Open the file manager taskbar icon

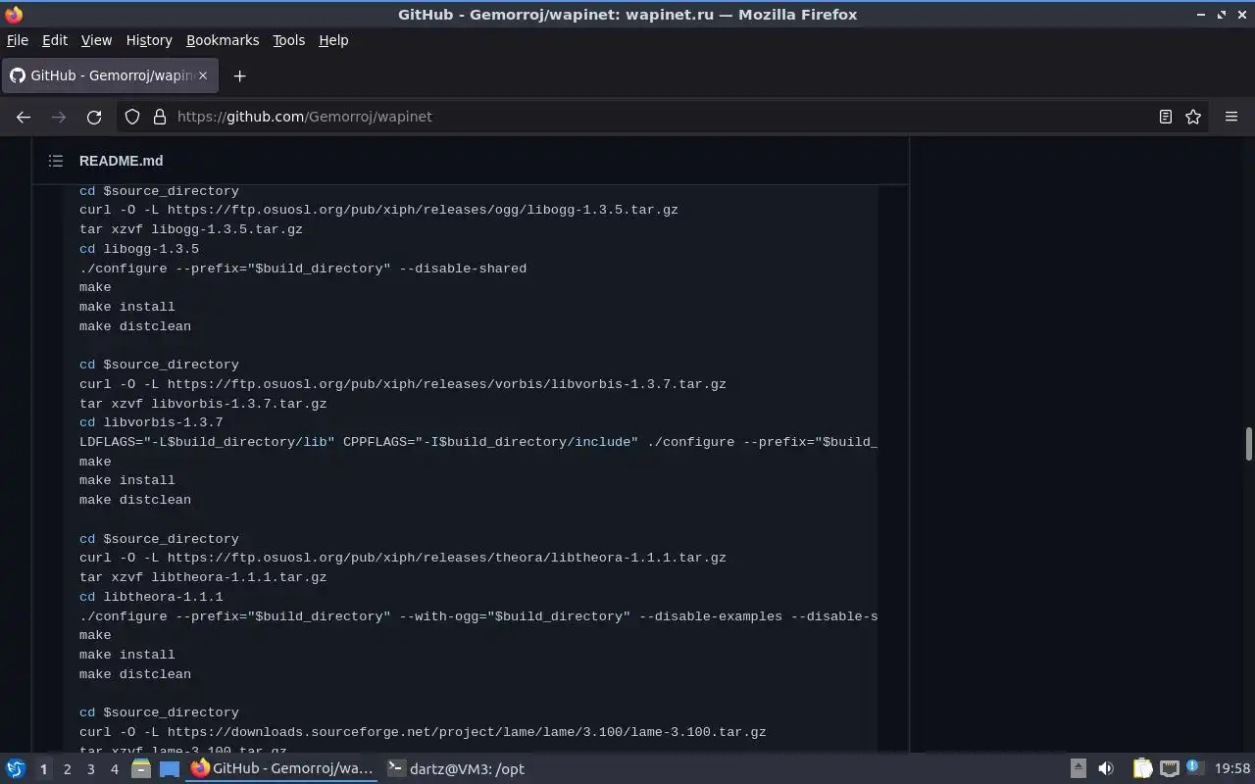point(140,769)
